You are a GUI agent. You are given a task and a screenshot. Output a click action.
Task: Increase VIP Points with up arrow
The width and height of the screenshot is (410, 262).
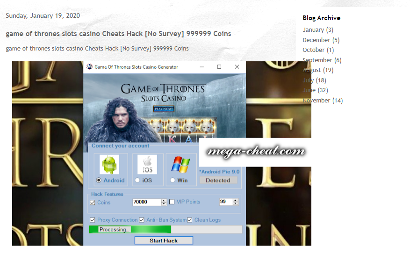point(236,200)
